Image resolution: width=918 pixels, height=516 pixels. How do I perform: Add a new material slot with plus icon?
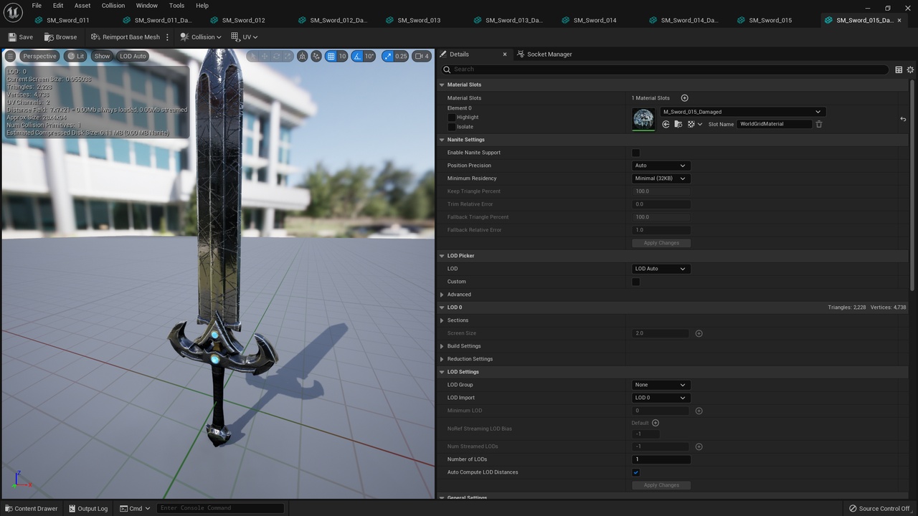pos(683,98)
